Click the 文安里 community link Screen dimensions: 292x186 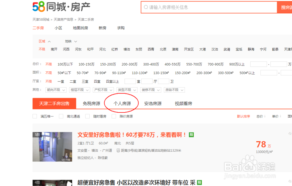(82, 150)
